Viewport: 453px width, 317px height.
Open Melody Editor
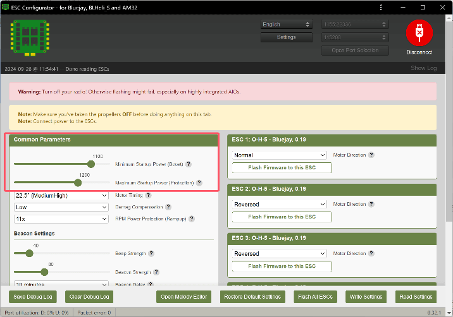(184, 297)
